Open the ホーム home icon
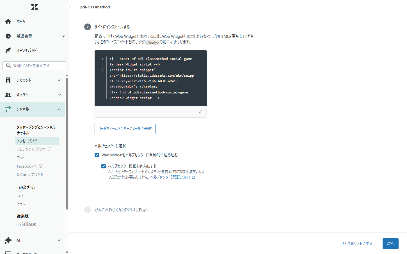This screenshot has height=254, width=407. click(8, 22)
